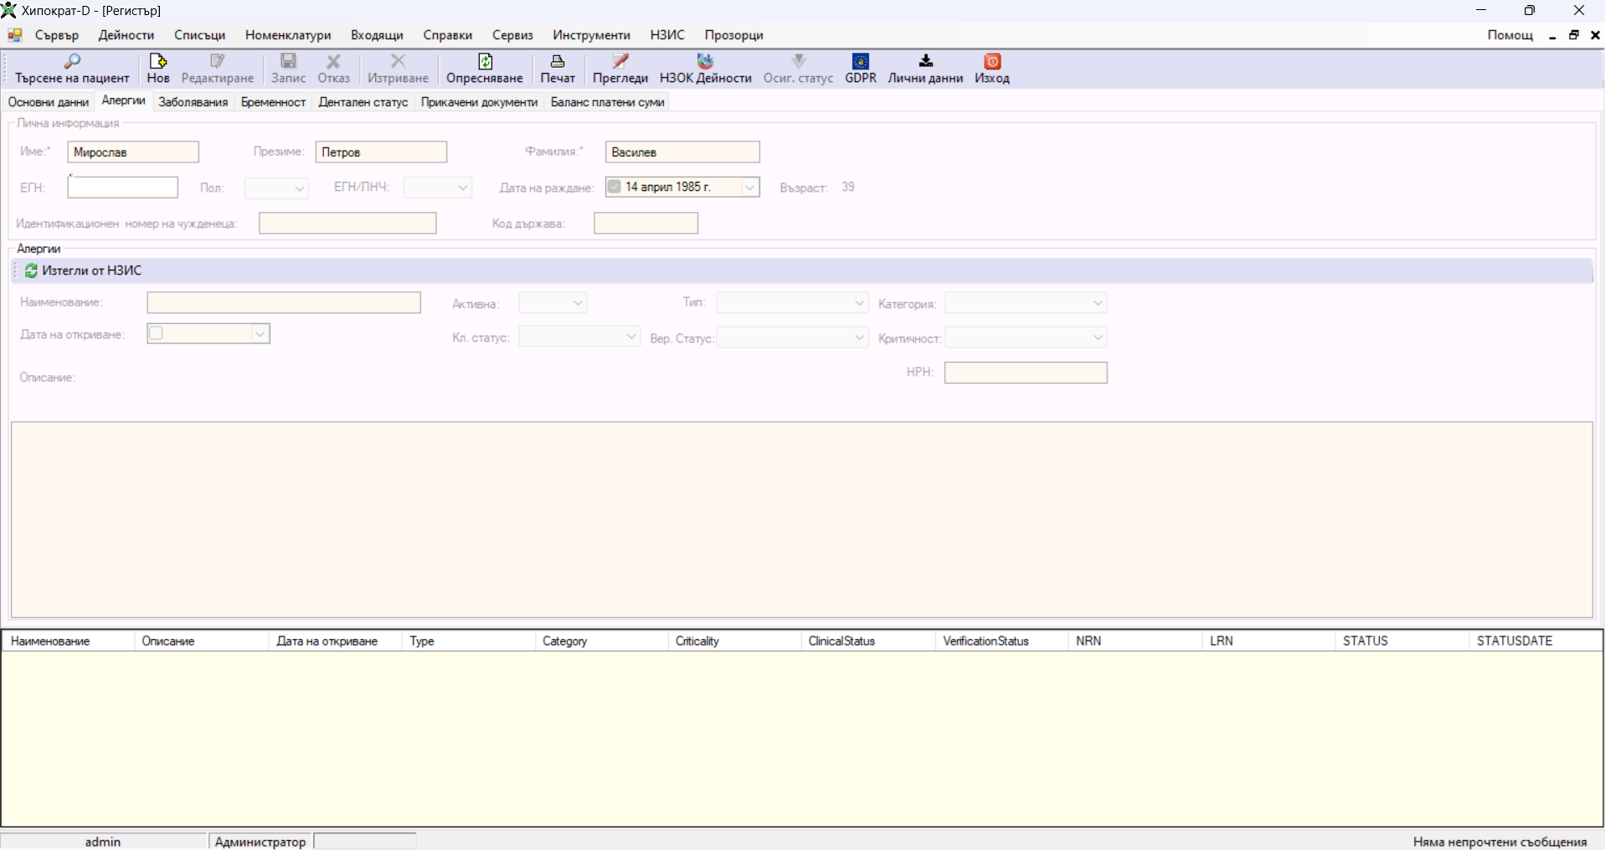Open the Номенклатури menu
The height and width of the screenshot is (850, 1605).
click(x=288, y=35)
